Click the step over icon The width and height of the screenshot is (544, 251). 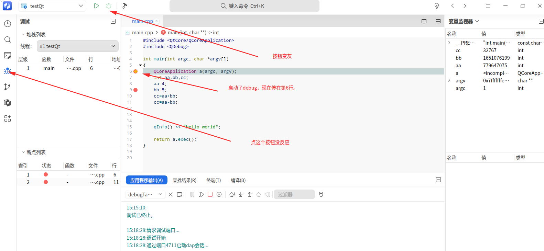click(x=232, y=194)
